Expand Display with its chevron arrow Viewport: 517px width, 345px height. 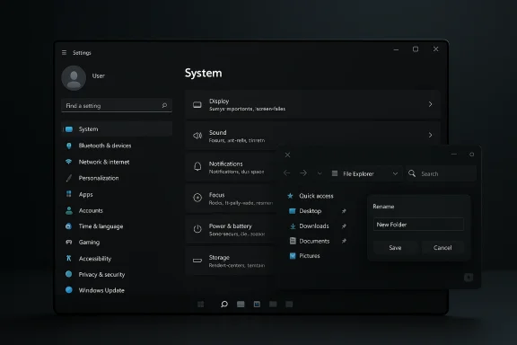[x=430, y=104]
